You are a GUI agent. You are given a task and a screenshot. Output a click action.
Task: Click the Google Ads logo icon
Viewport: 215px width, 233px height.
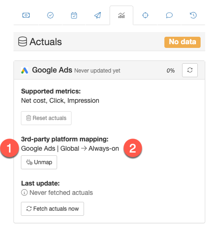tap(25, 71)
